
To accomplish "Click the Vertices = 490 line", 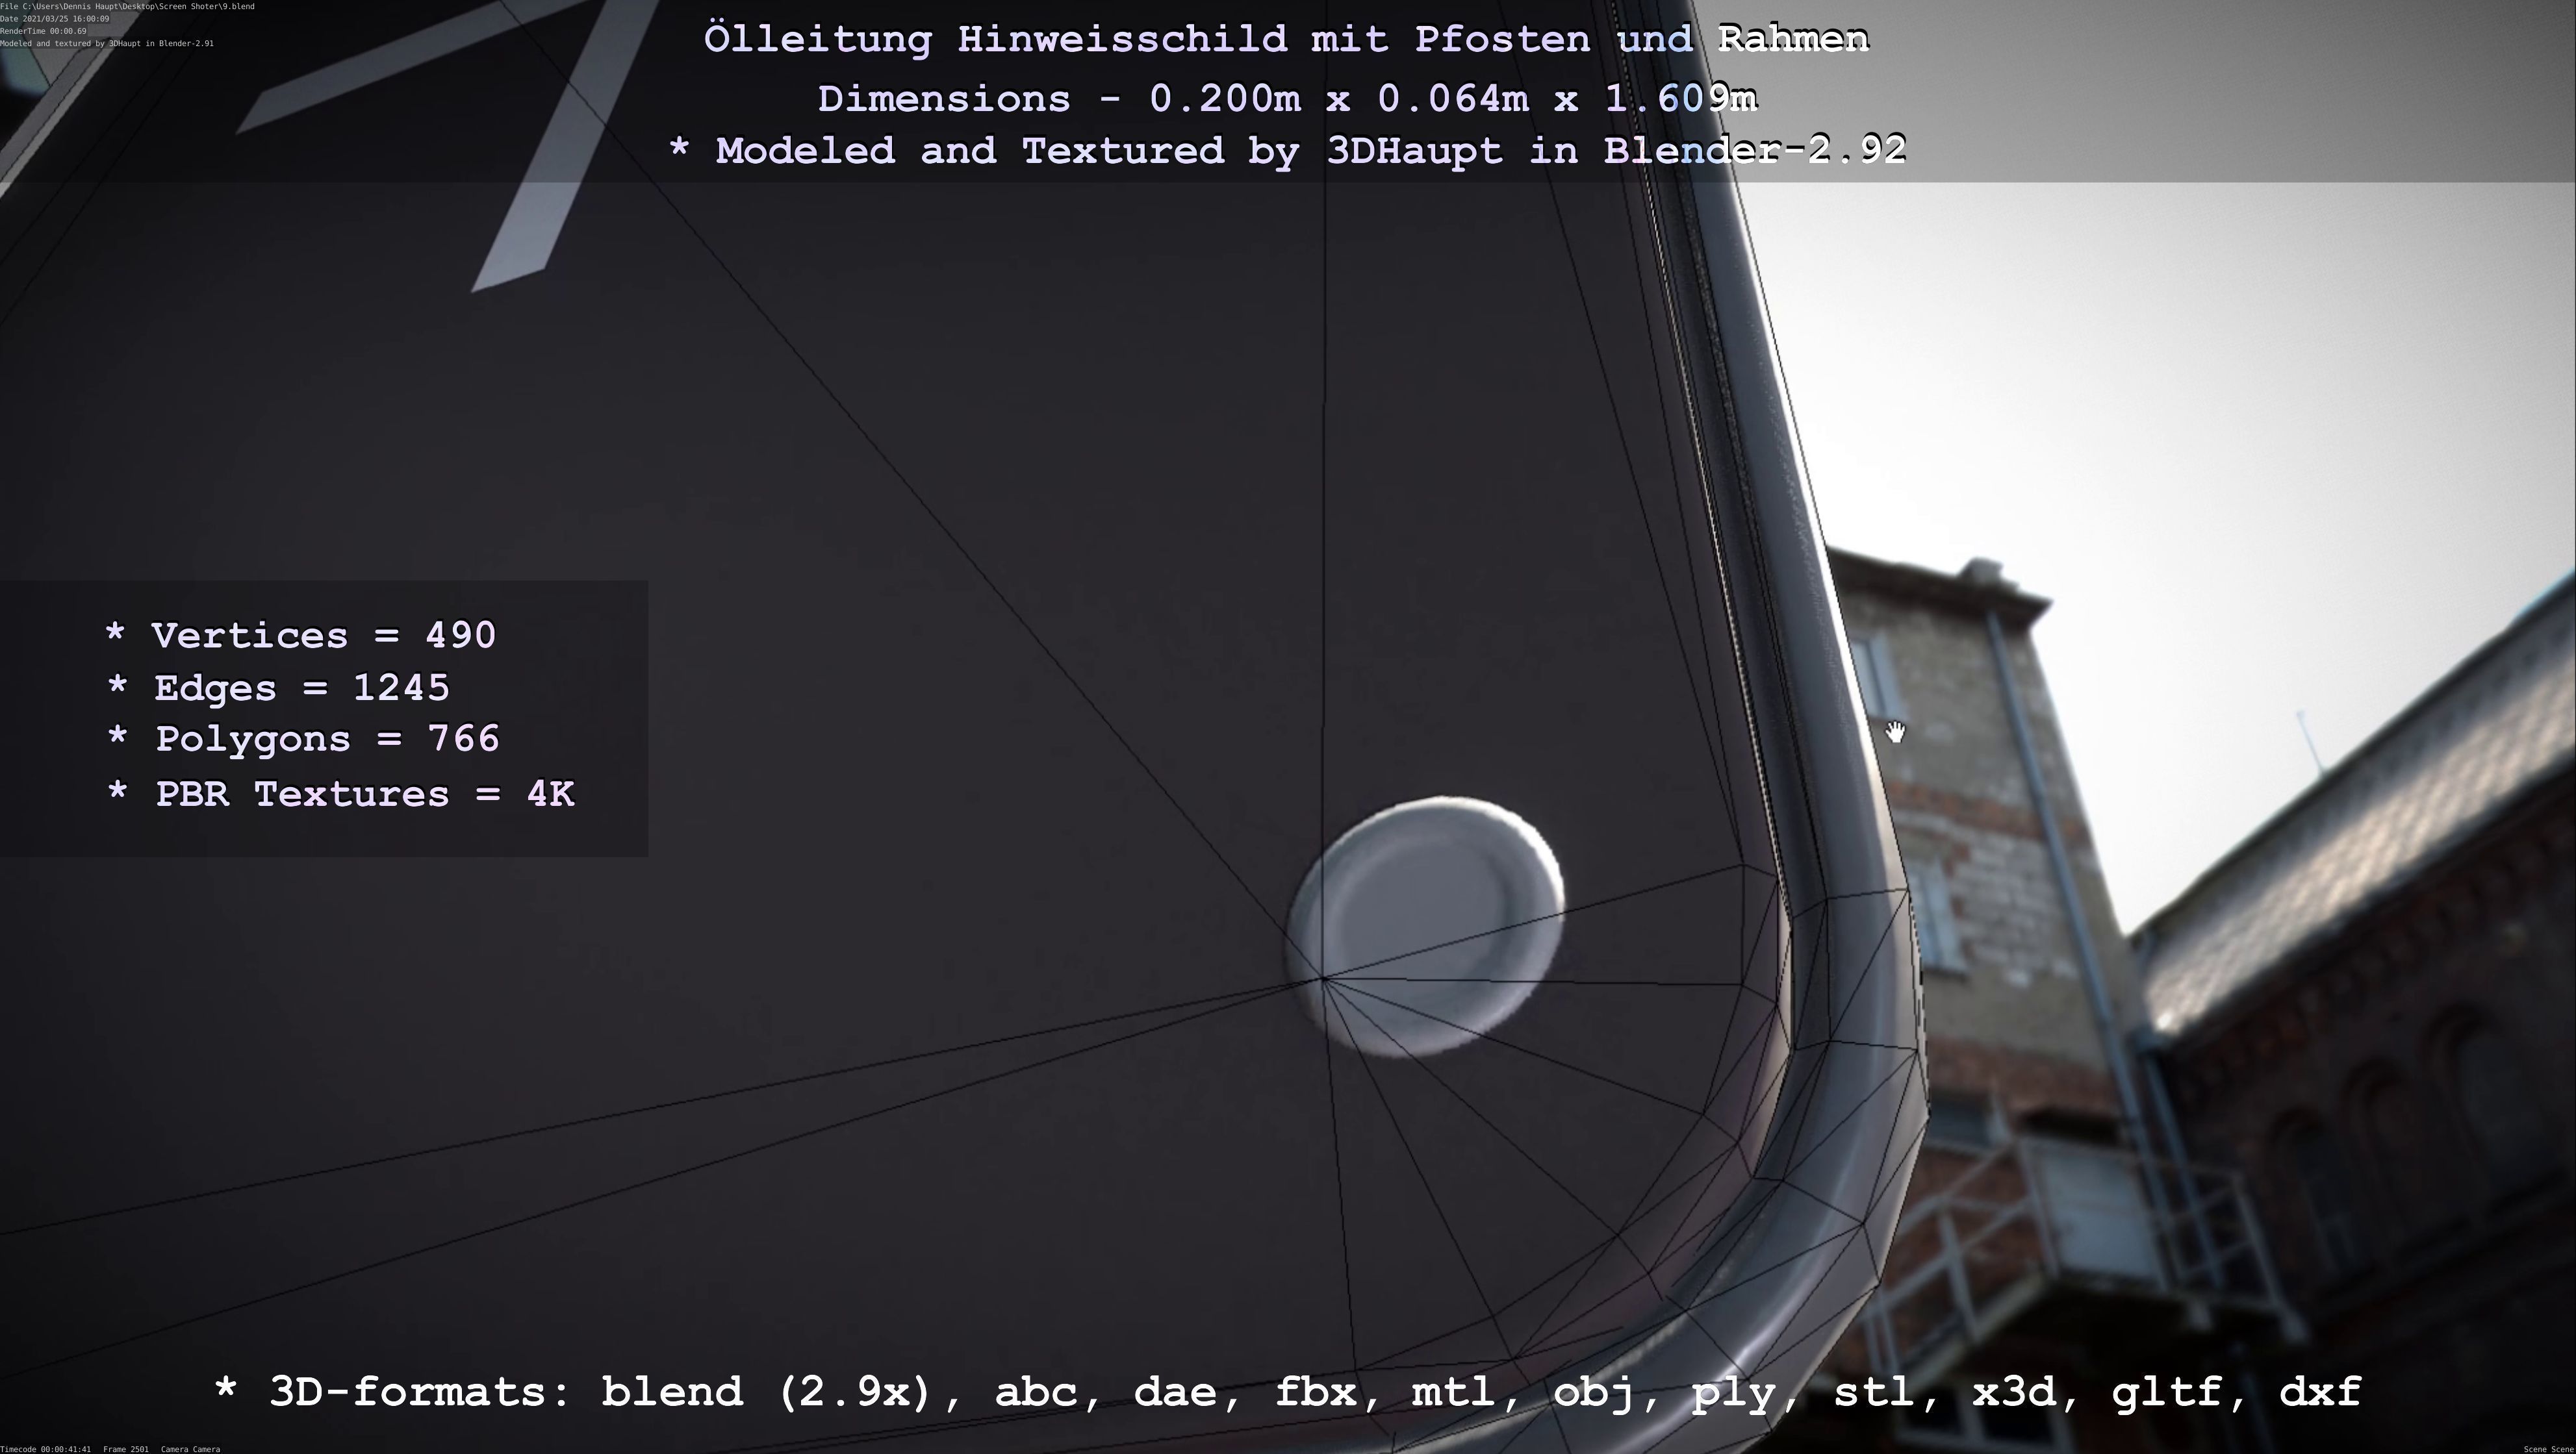I will tap(300, 636).
